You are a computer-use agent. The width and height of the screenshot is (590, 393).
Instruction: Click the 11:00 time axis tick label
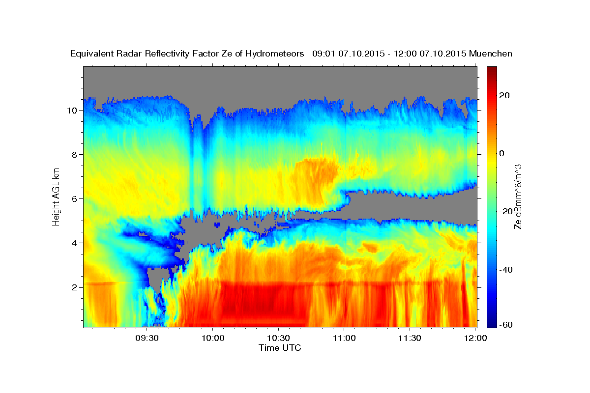pyautogui.click(x=344, y=338)
